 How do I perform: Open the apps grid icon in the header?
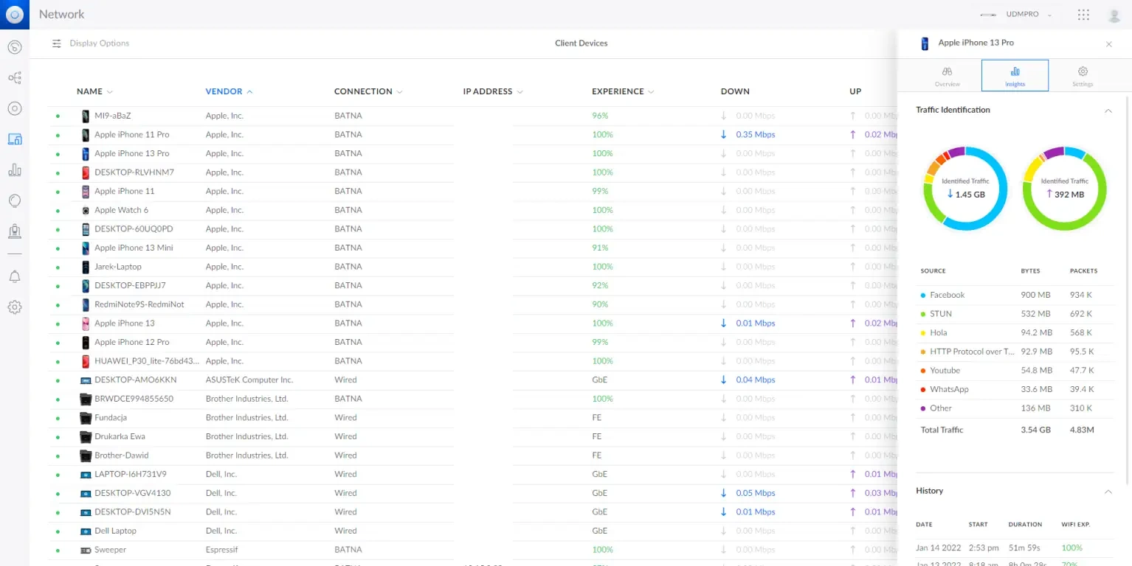[1083, 15]
